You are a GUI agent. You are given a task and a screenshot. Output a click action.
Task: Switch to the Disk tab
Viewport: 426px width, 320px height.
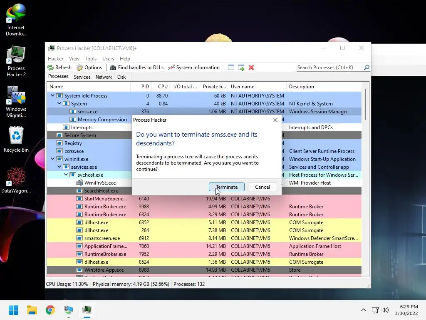[121, 77]
